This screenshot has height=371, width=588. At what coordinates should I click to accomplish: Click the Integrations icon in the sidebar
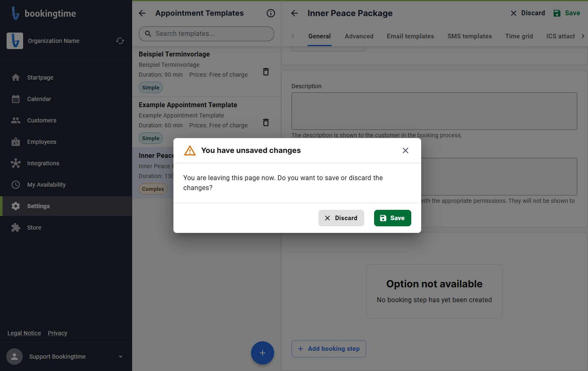point(16,163)
